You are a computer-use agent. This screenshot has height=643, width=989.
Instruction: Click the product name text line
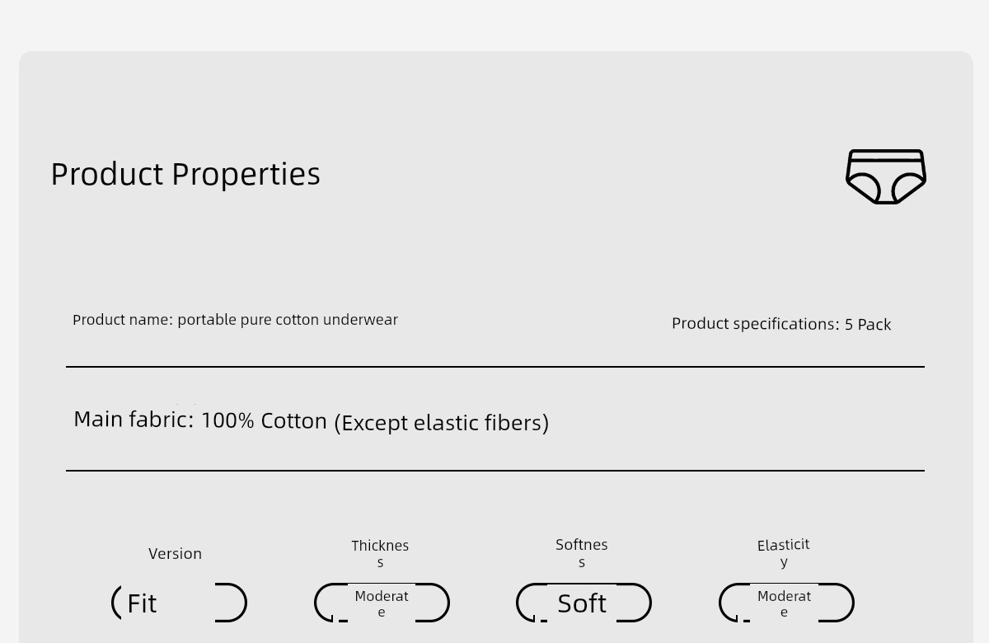235,320
